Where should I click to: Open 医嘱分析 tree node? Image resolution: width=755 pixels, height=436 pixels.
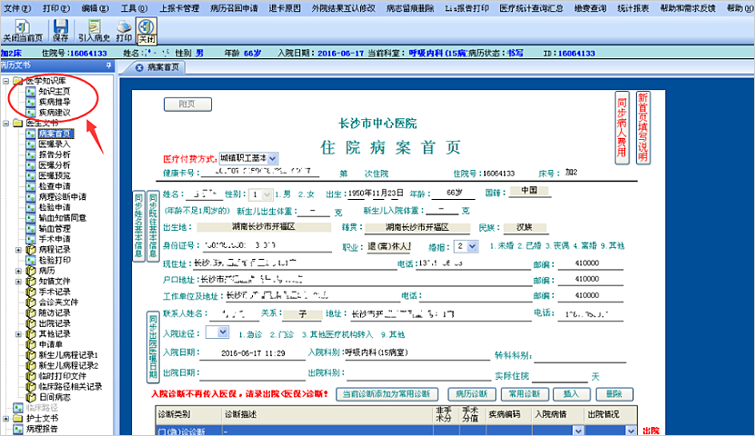(55, 165)
